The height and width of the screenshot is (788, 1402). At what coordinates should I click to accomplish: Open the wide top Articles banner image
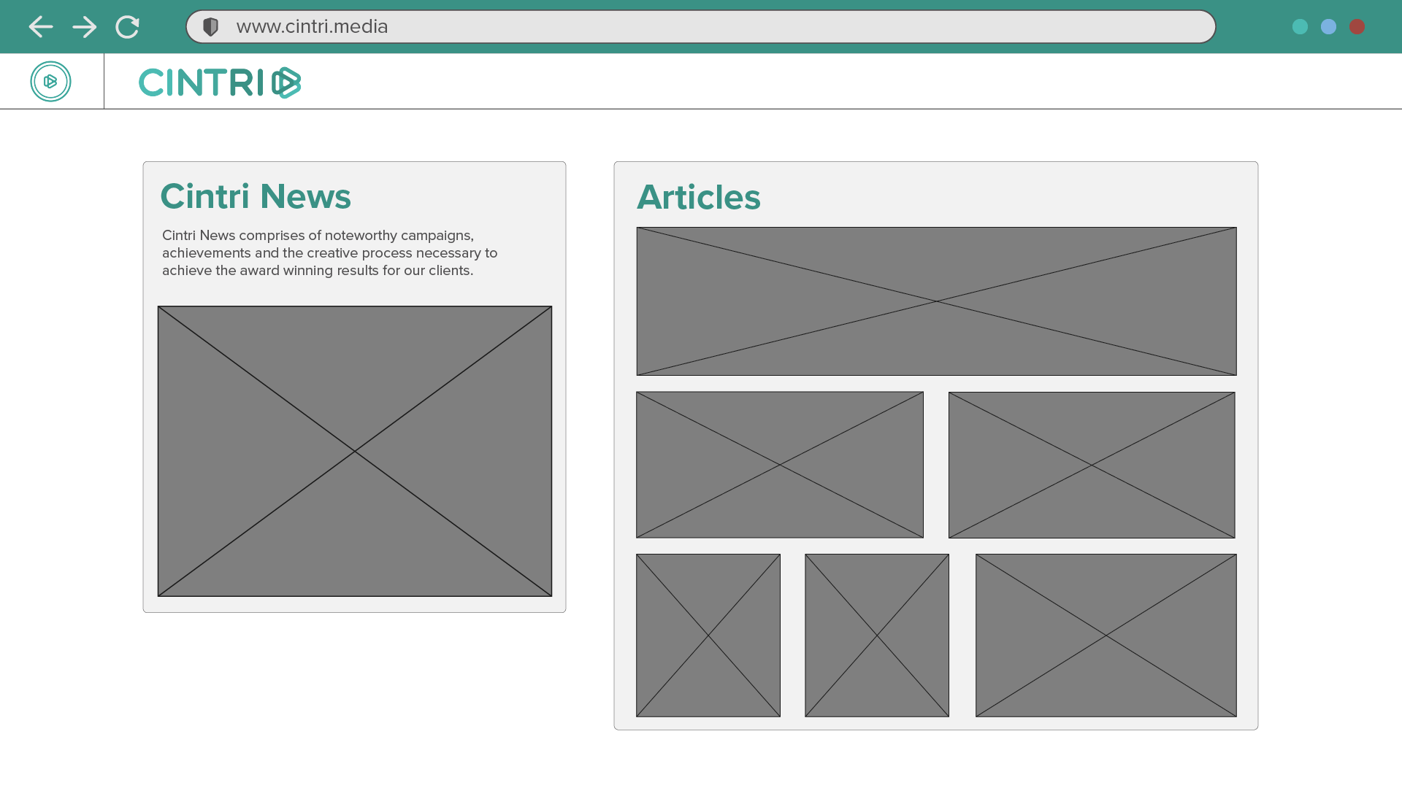click(936, 301)
